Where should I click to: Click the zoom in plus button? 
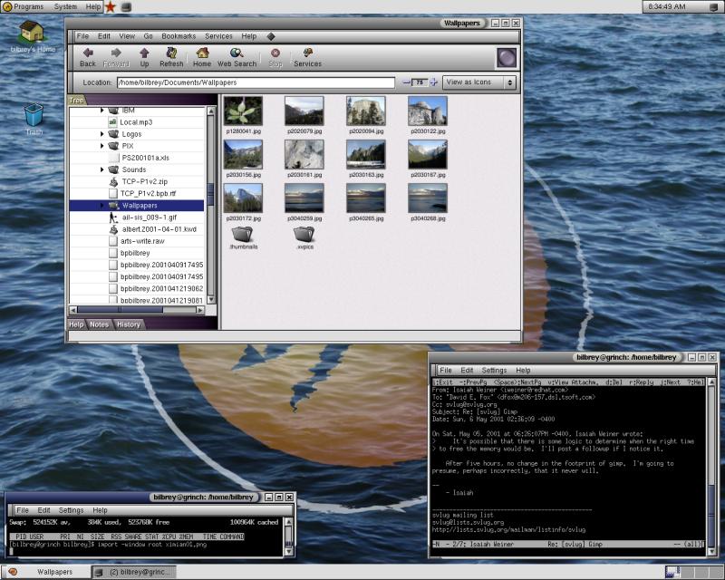tap(433, 82)
